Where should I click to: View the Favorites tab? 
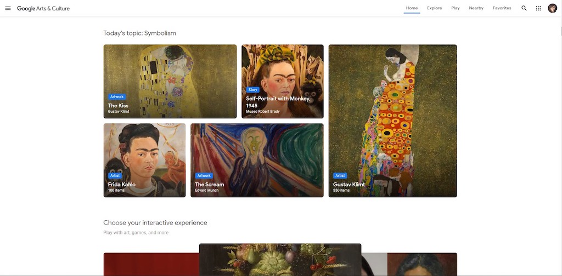coord(502,8)
